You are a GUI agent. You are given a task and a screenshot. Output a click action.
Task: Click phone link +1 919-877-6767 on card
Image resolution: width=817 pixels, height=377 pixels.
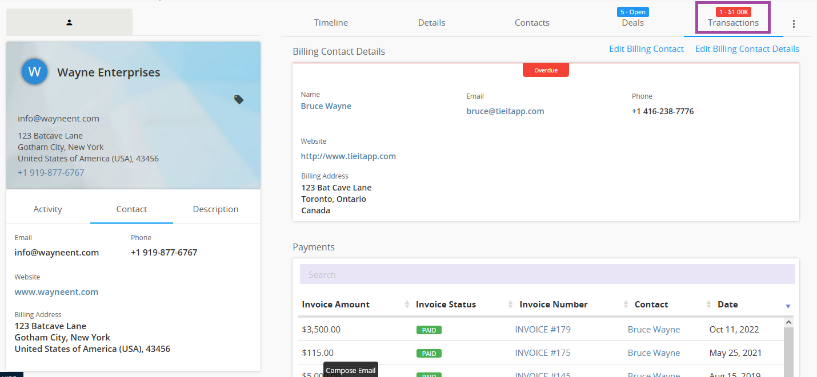point(51,173)
